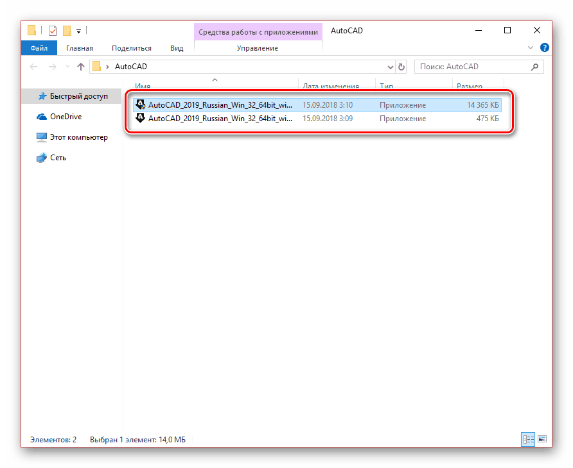Click the Поиск: AutoCAD search field
The image size is (573, 468).
pyautogui.click(x=479, y=67)
